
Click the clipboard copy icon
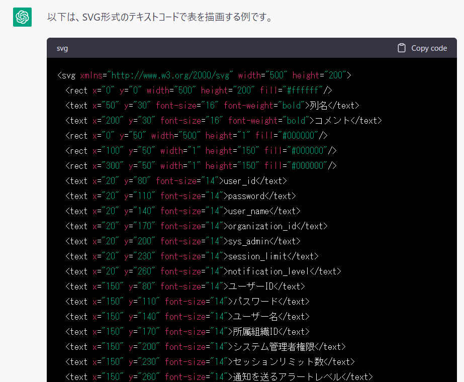(x=402, y=48)
